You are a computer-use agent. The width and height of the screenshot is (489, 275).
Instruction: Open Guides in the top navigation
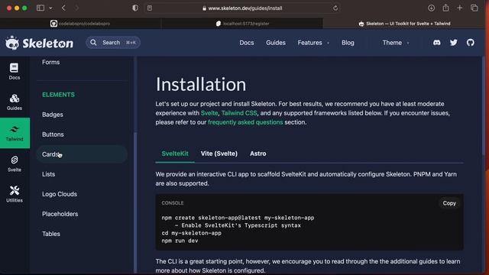(x=276, y=43)
